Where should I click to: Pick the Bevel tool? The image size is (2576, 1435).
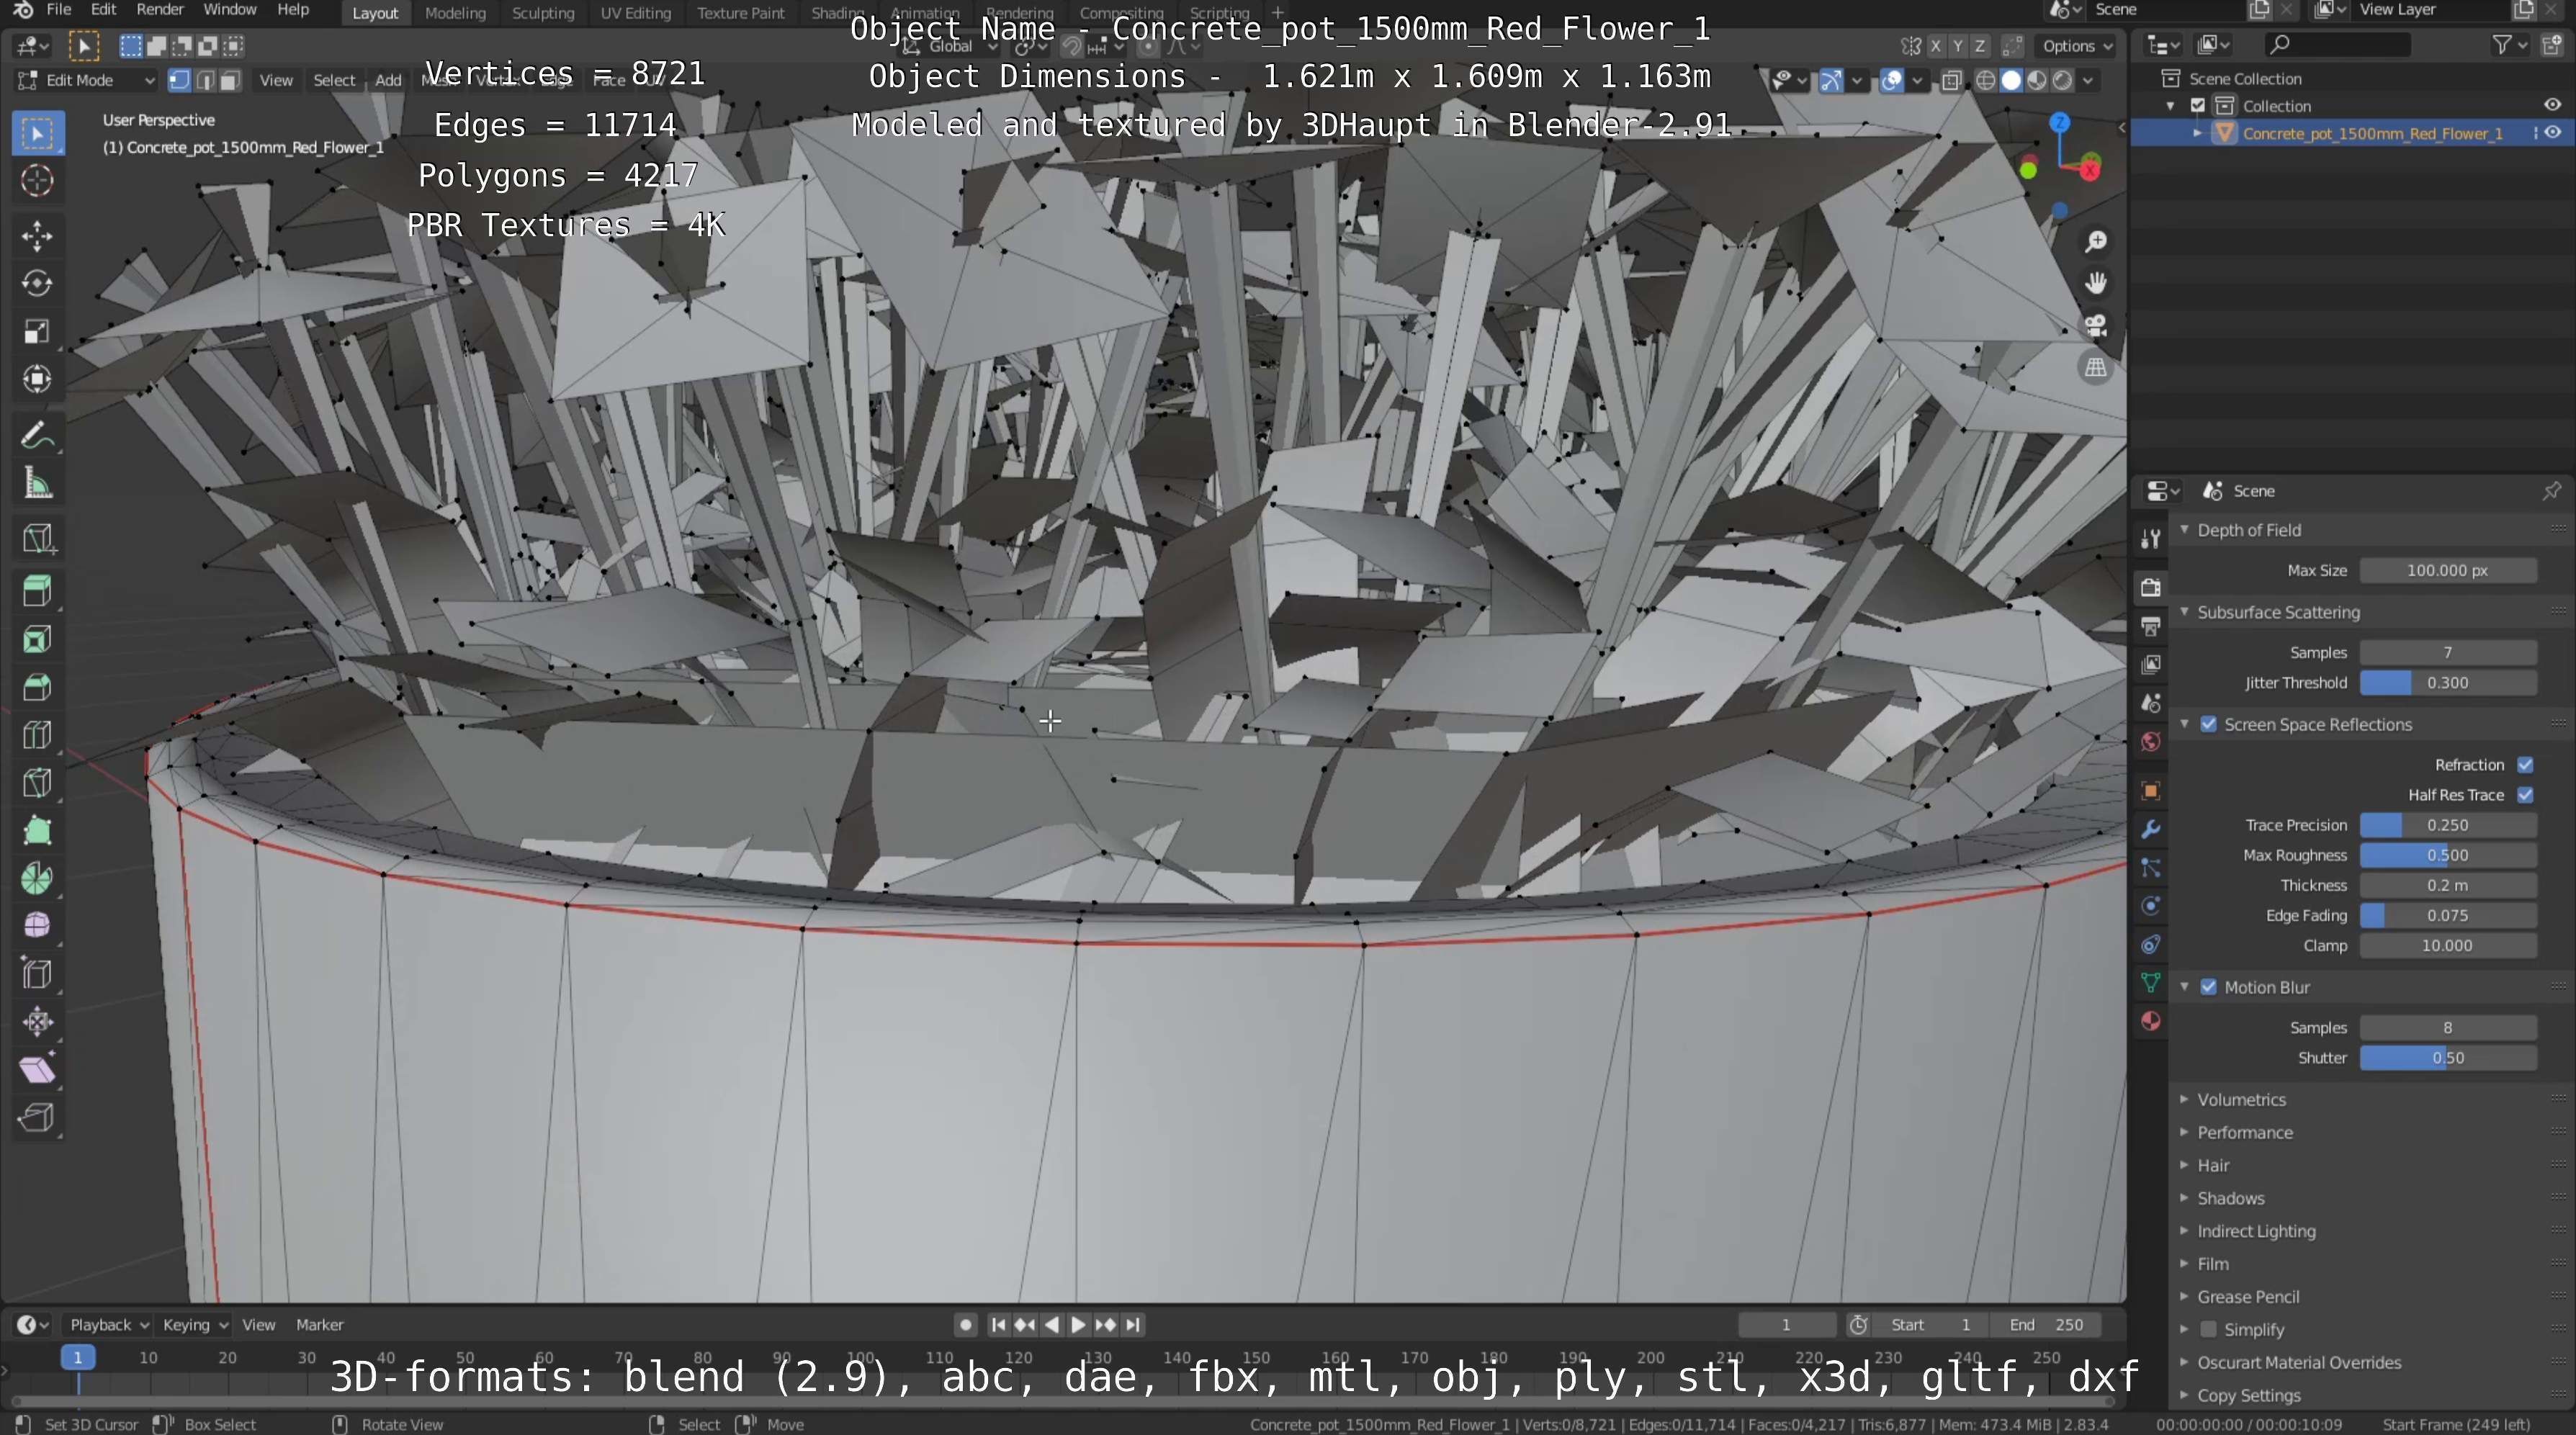click(x=38, y=688)
